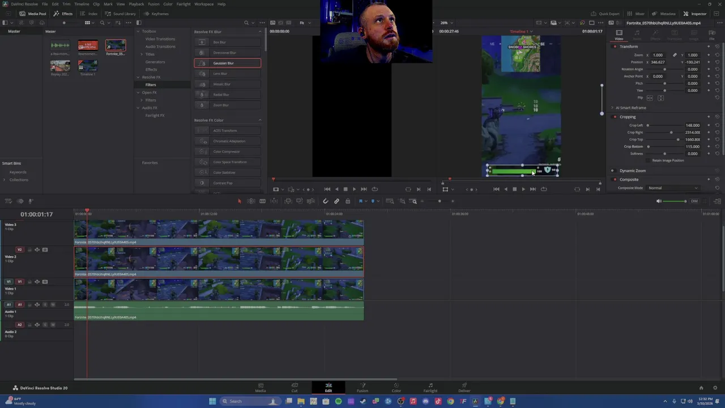
Task: Open the Home project manager icon
Action: [x=701, y=388]
